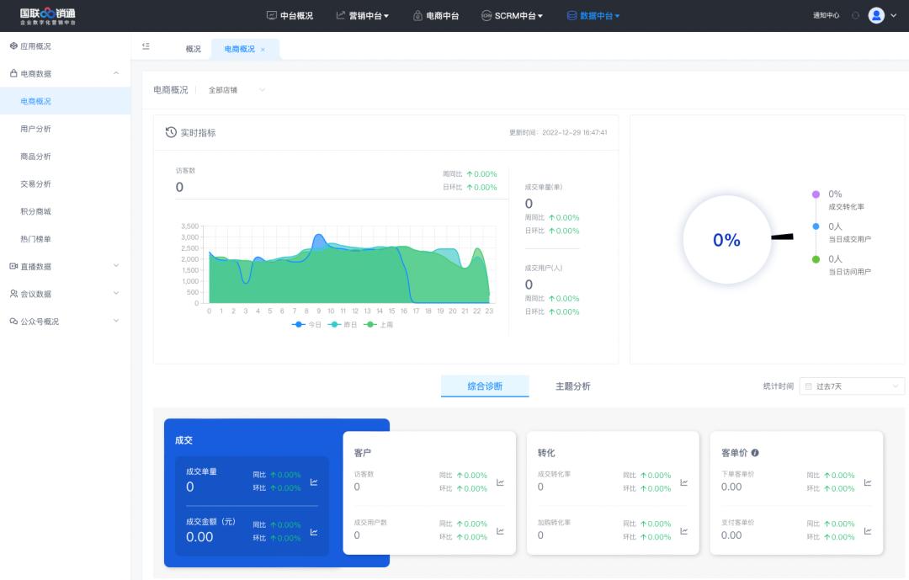The image size is (909, 580).
Task: Toggle 昨日 series in chart legend
Action: click(343, 324)
